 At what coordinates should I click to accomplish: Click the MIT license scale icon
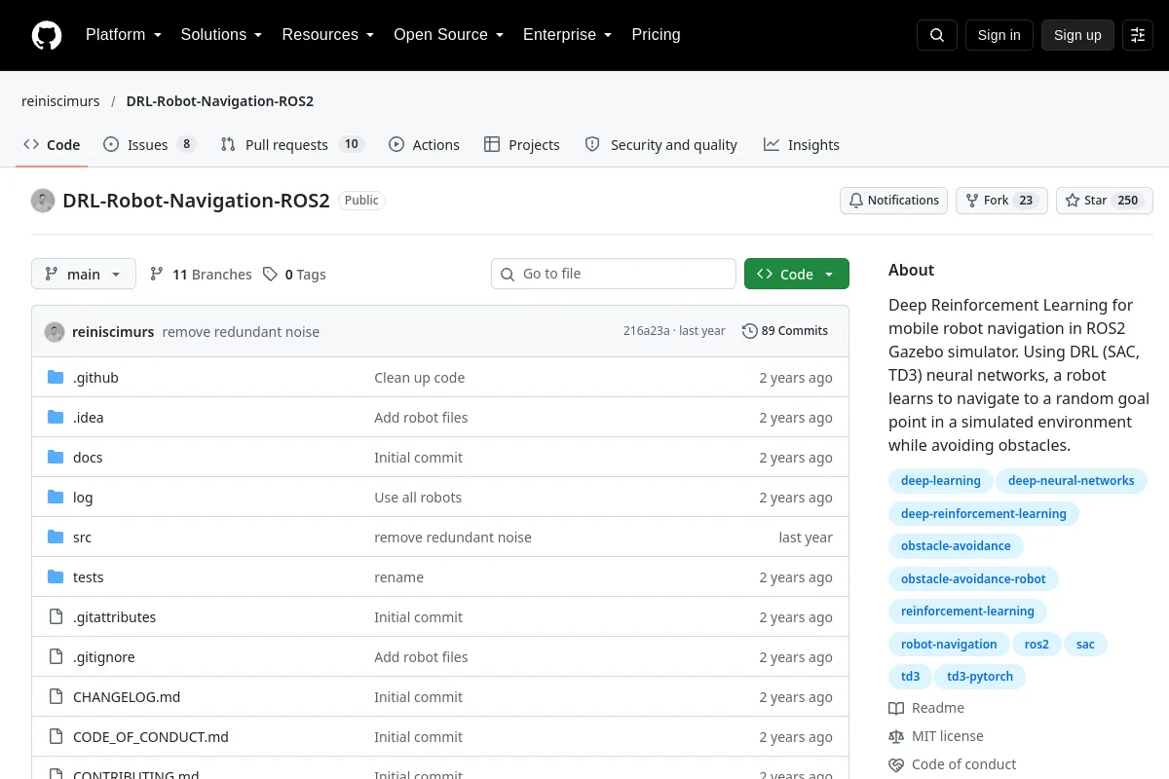(x=896, y=737)
